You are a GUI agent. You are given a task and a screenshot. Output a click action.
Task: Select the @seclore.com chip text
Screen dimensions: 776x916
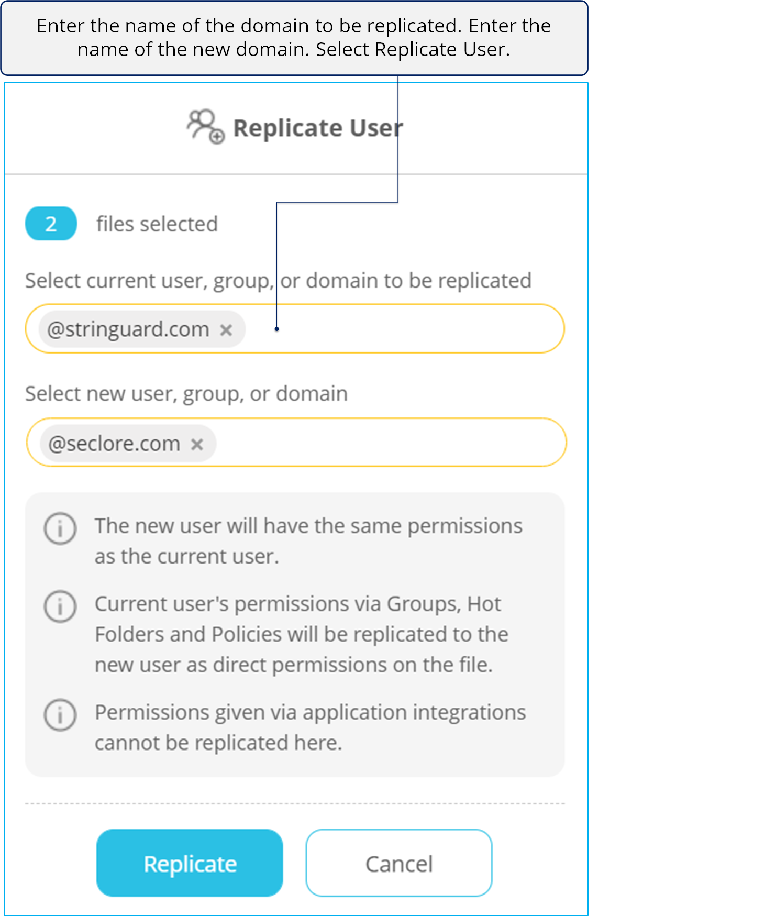pos(114,444)
